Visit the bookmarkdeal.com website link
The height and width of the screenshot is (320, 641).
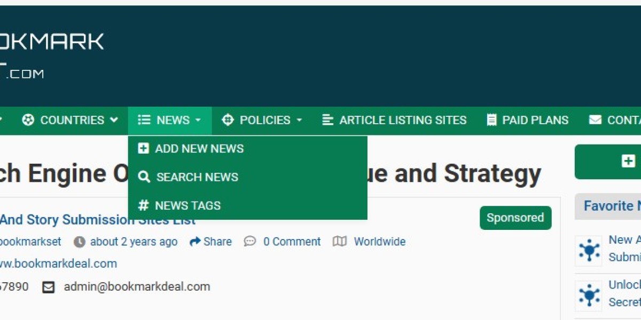point(58,263)
